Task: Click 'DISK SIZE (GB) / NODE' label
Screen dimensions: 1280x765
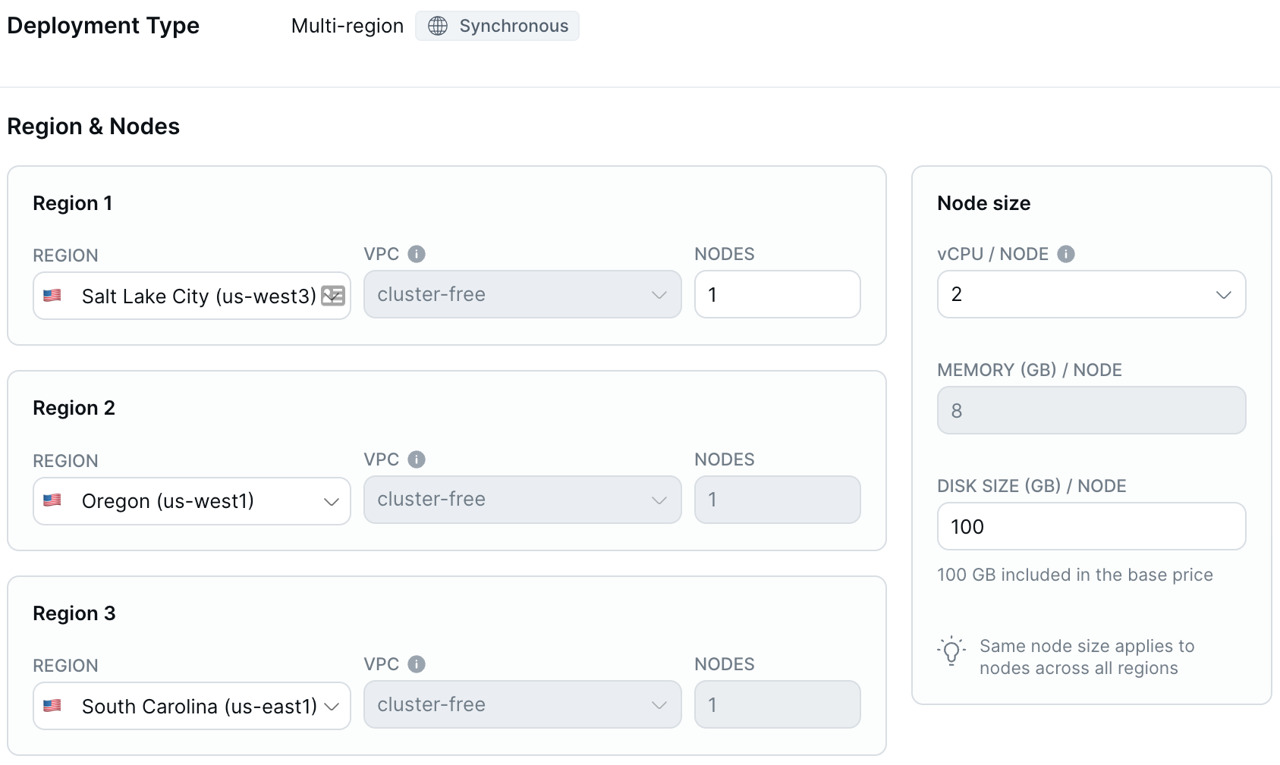Action: 1032,486
